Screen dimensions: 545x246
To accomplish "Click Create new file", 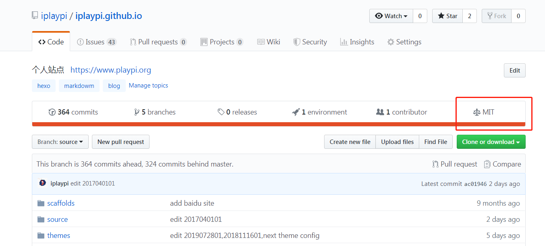I will tap(350, 142).
